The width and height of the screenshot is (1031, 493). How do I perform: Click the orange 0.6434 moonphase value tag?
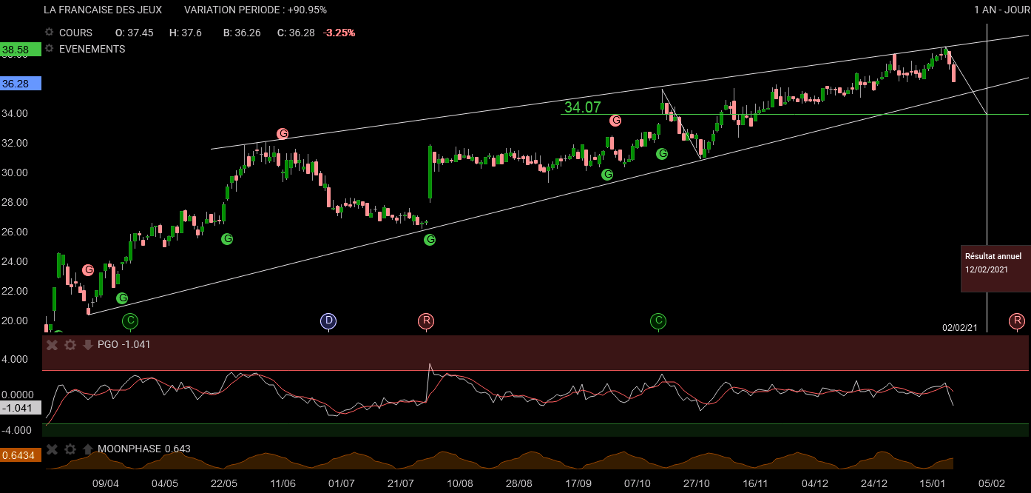(21, 455)
